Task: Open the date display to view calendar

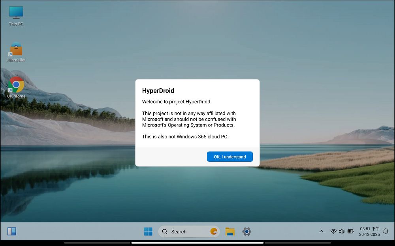Action: click(x=369, y=234)
